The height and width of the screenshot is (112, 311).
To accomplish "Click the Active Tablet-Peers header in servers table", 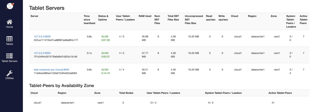I will [304, 20].
